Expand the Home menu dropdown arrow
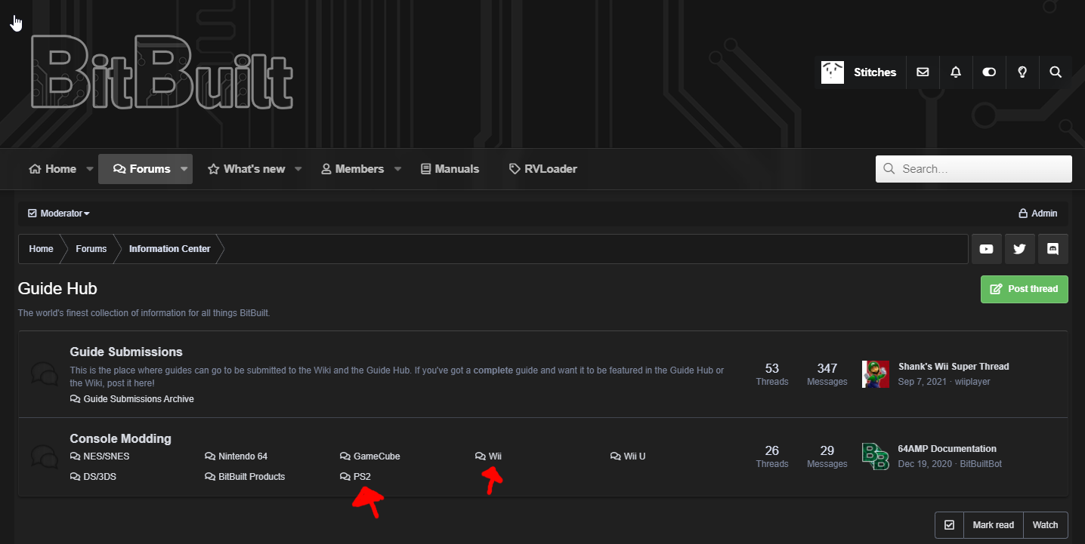The image size is (1085, 544). pos(90,169)
